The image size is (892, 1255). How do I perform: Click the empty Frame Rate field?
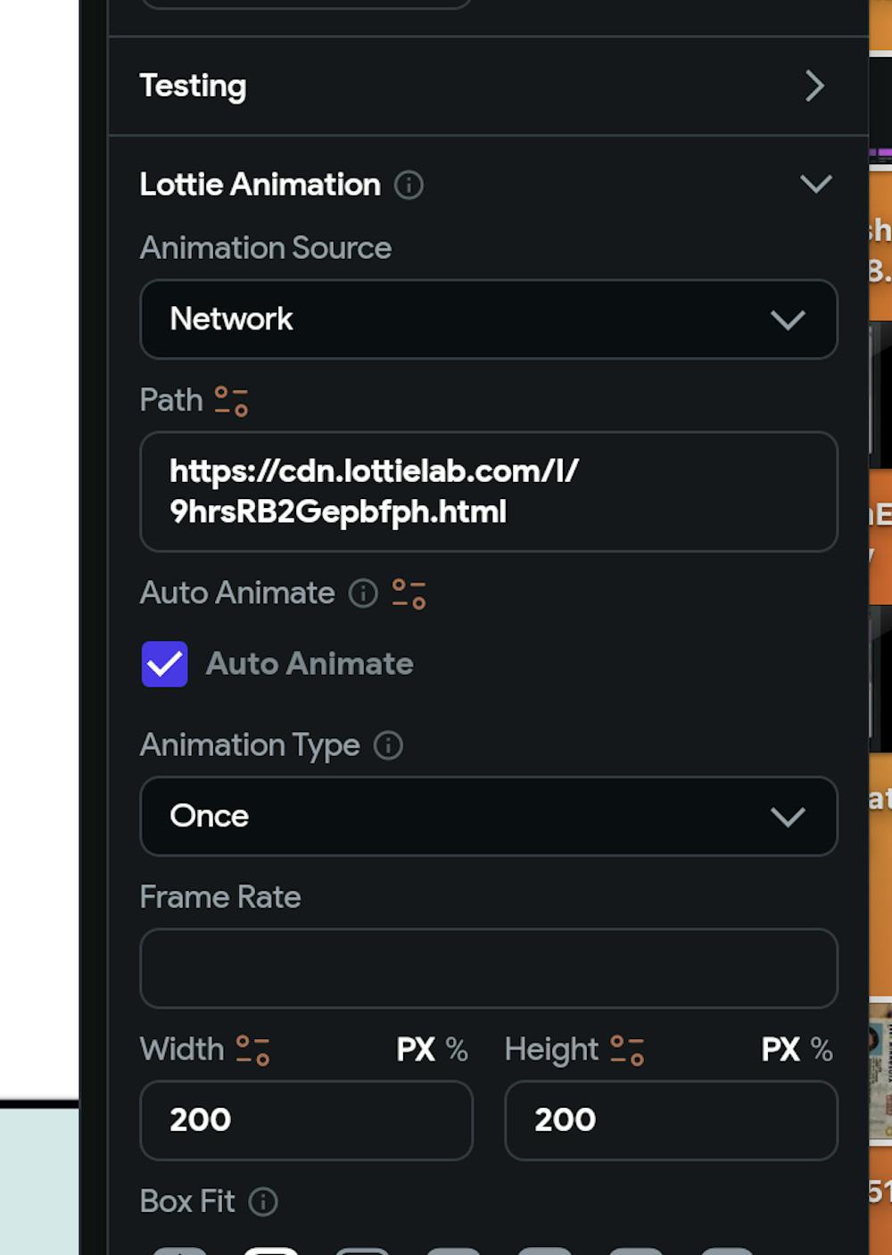489,968
